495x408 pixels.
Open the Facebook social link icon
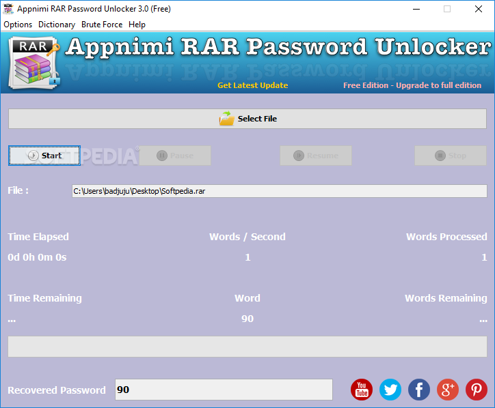click(419, 390)
